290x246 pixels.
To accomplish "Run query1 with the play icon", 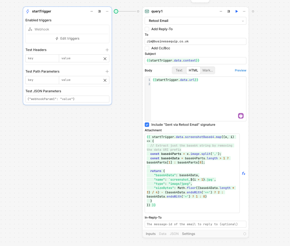I will coord(236,11).
